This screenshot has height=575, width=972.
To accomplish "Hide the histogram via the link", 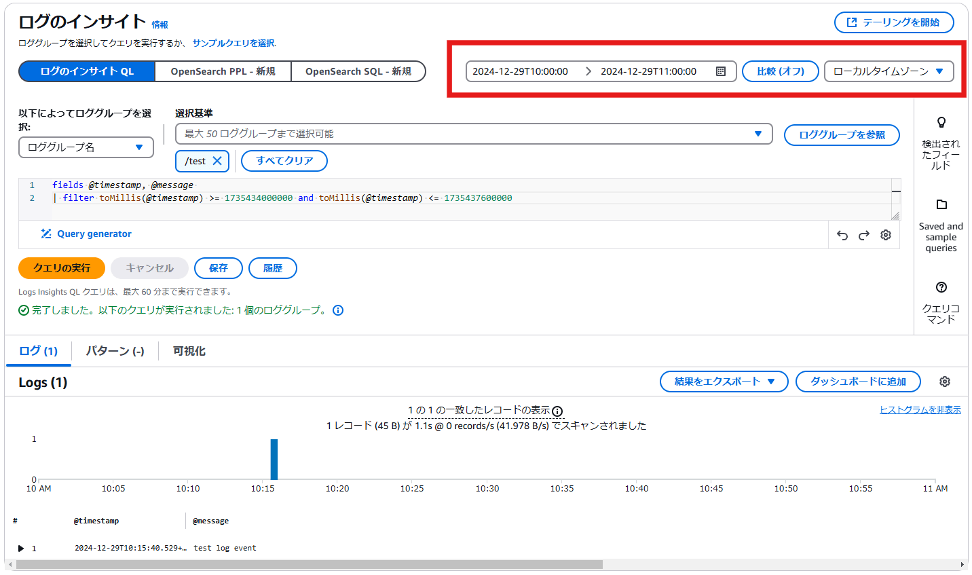I will [920, 409].
